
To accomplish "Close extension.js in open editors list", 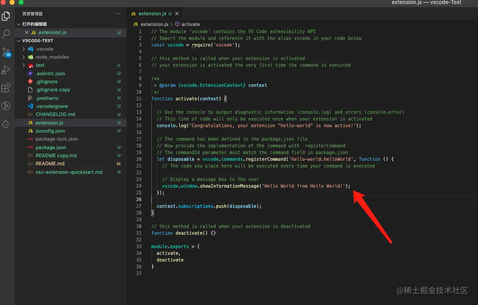I will [x=26, y=32].
